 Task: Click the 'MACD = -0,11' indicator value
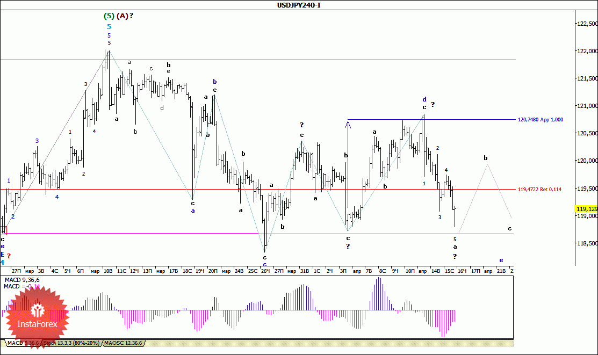coord(21,286)
